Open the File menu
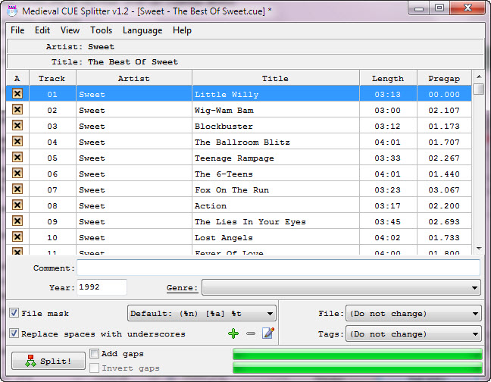 [17, 30]
